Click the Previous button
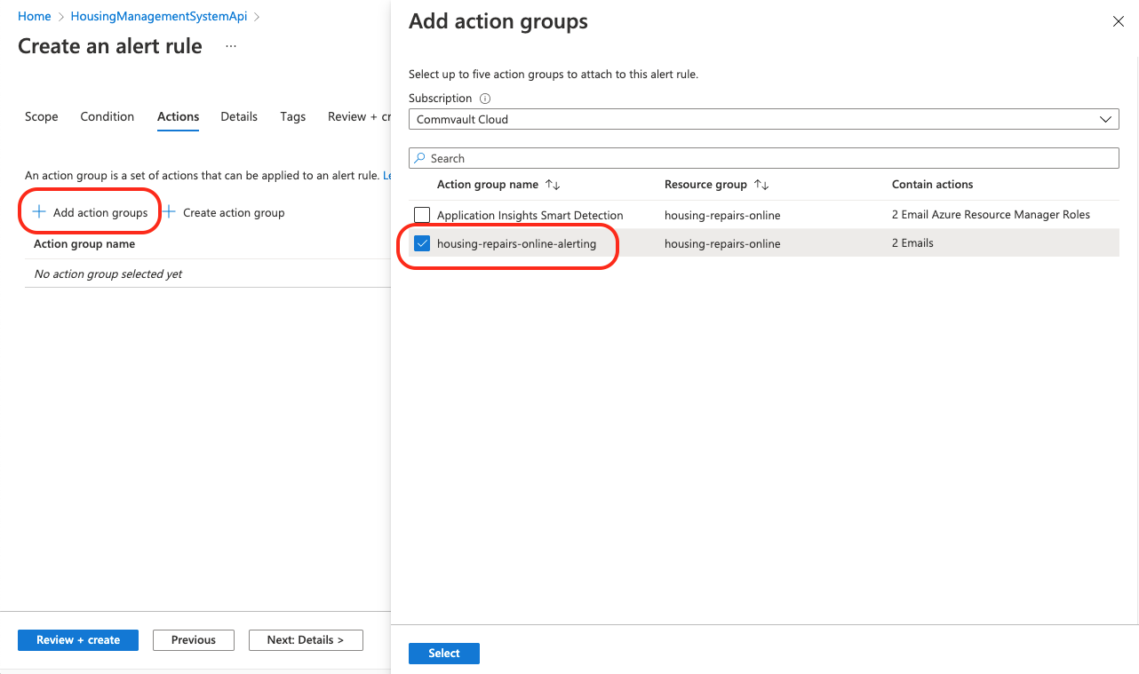 [194, 640]
